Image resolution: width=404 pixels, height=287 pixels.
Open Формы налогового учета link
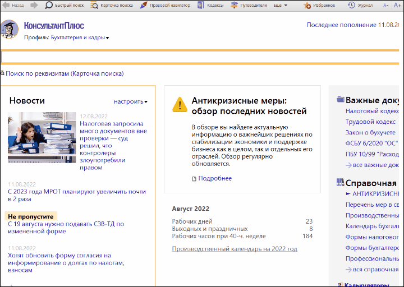[372, 237]
